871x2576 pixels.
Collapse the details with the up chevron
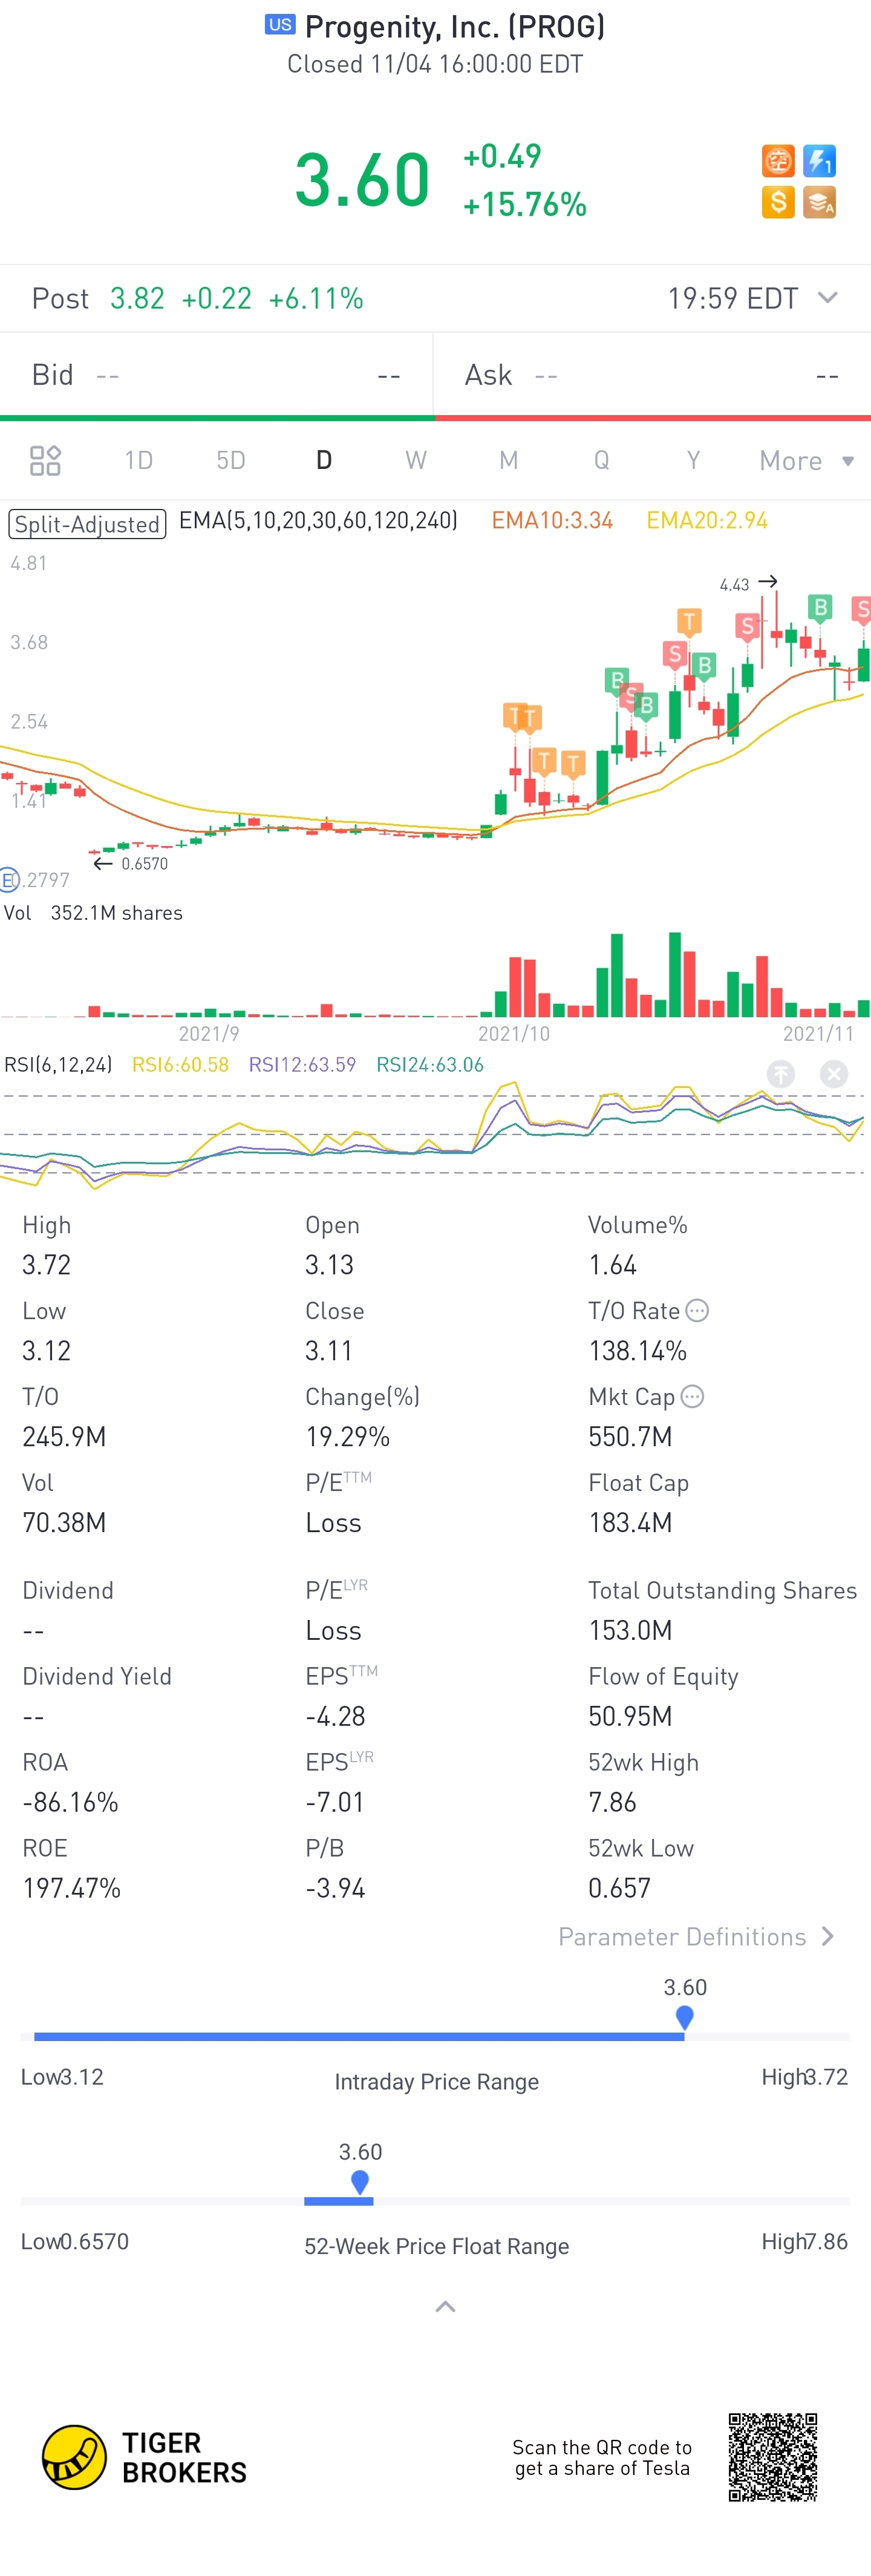click(446, 2307)
